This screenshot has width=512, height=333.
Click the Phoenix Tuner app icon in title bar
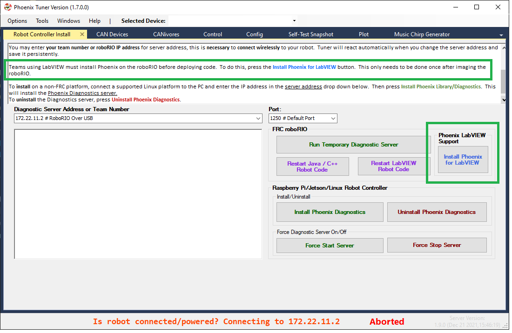point(8,7)
